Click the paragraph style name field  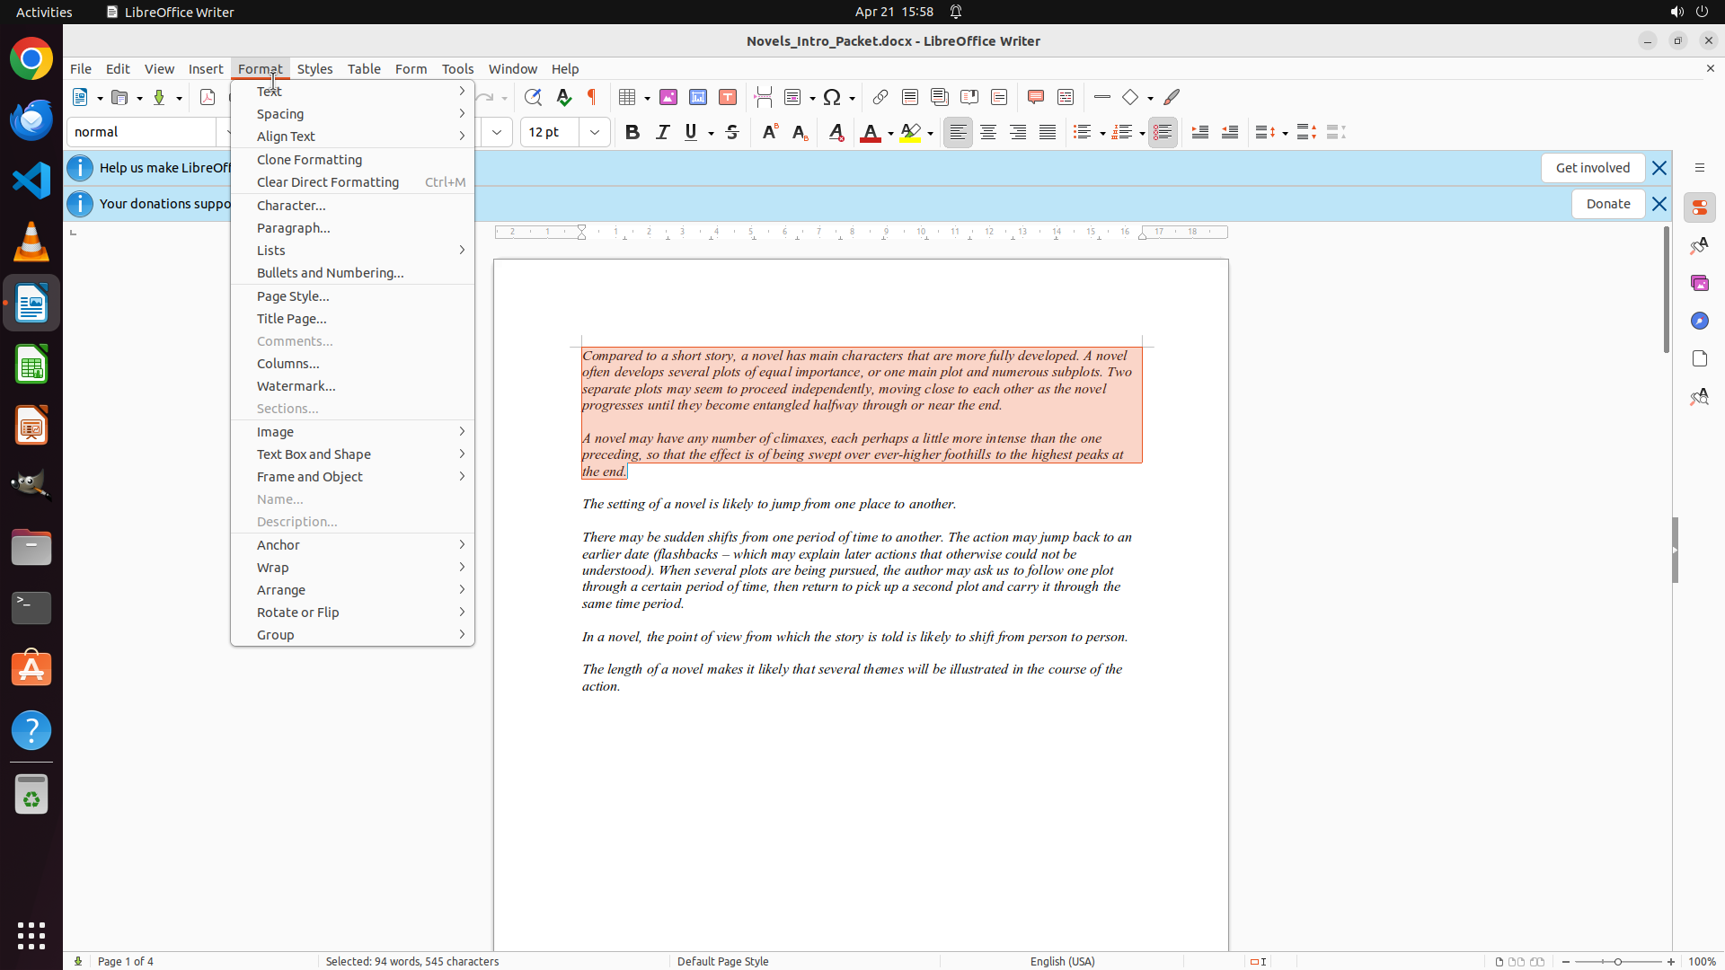coord(141,132)
